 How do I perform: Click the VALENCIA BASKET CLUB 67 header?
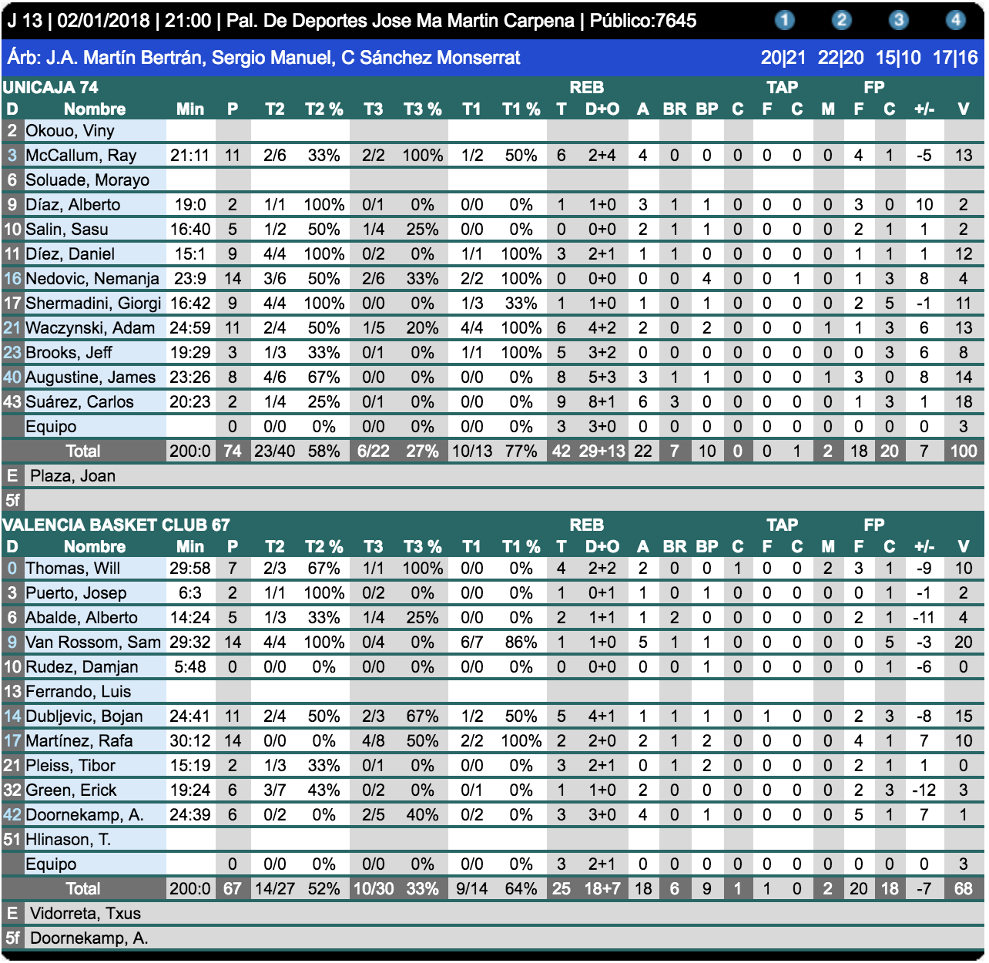click(x=116, y=525)
